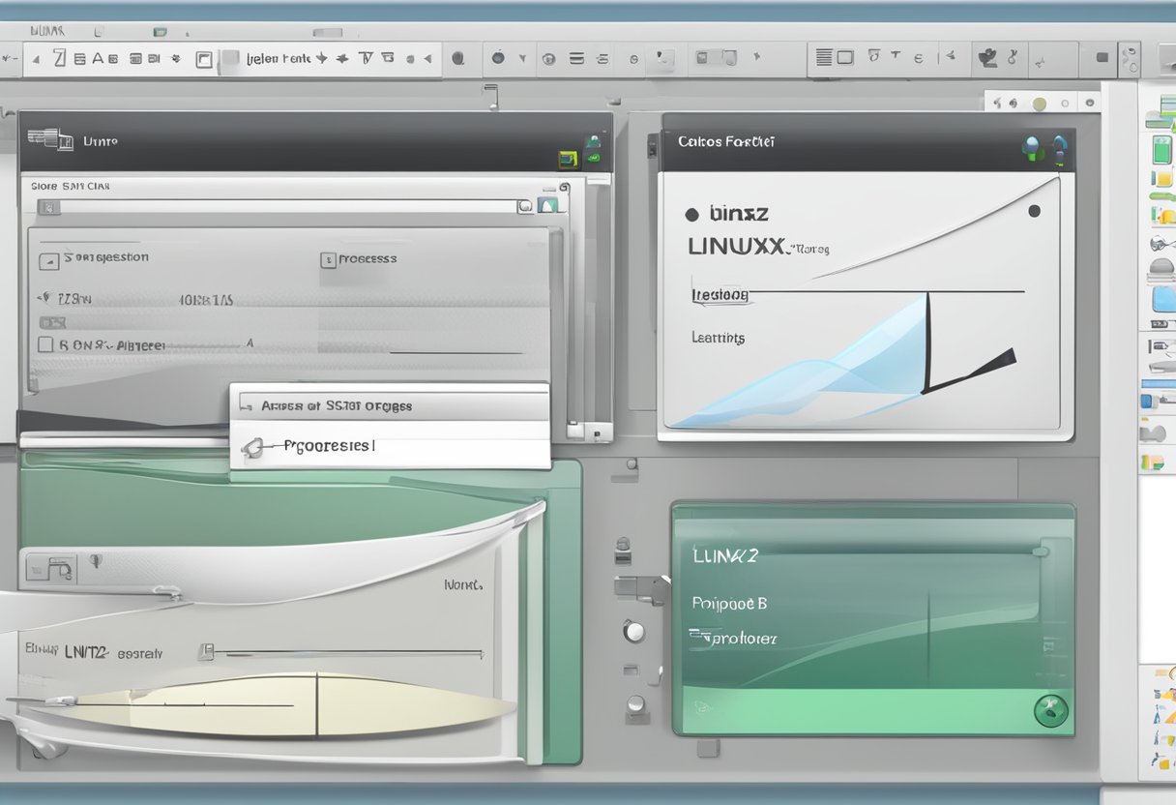Click the 'LINUXX' heading in the white card
The width and height of the screenshot is (1176, 805).
click(x=737, y=246)
